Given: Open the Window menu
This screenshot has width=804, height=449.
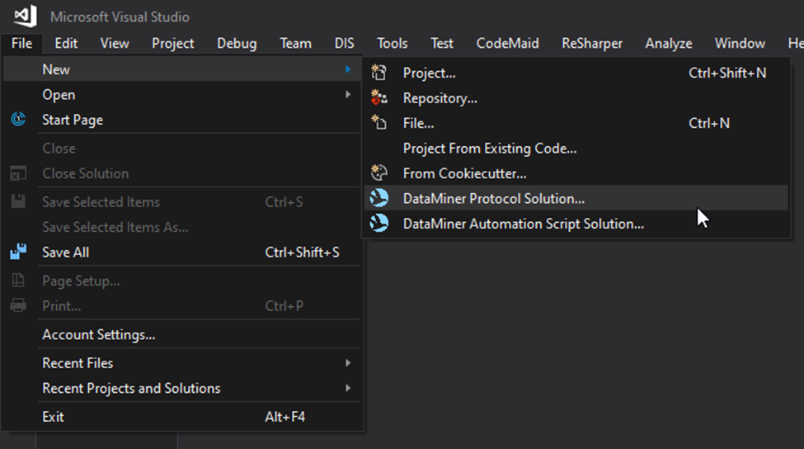Looking at the screenshot, I should (740, 43).
